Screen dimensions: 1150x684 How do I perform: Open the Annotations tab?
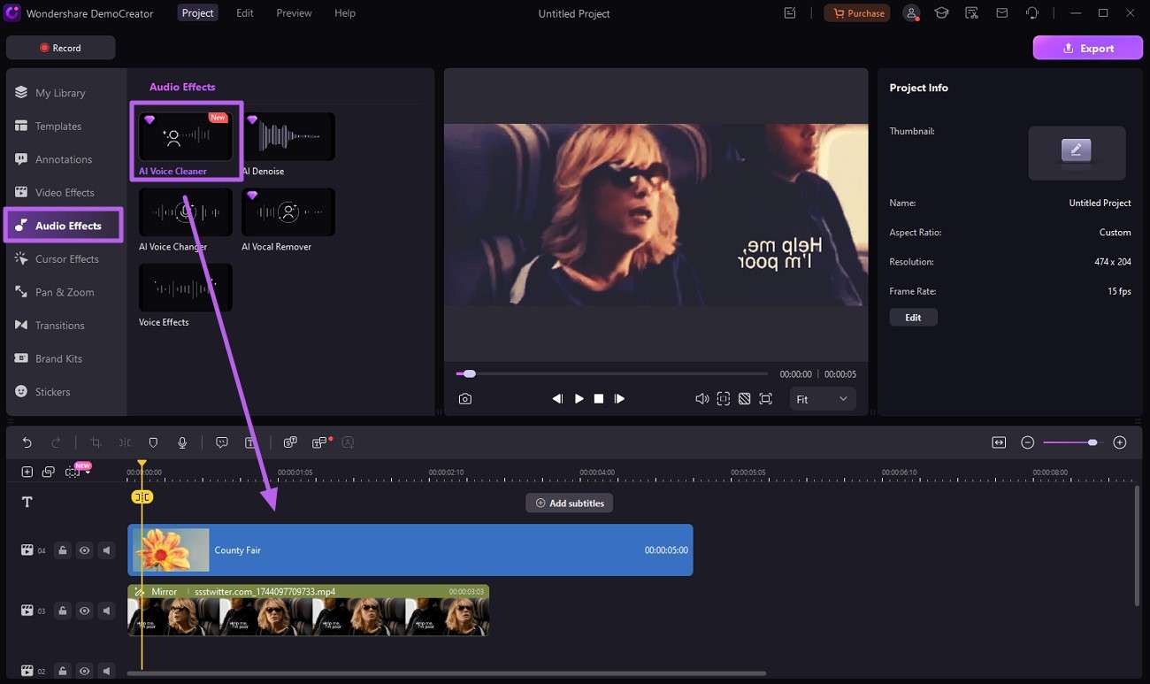pos(64,159)
